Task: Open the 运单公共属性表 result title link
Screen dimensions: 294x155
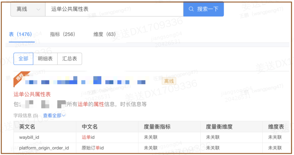Action: click(x=32, y=94)
